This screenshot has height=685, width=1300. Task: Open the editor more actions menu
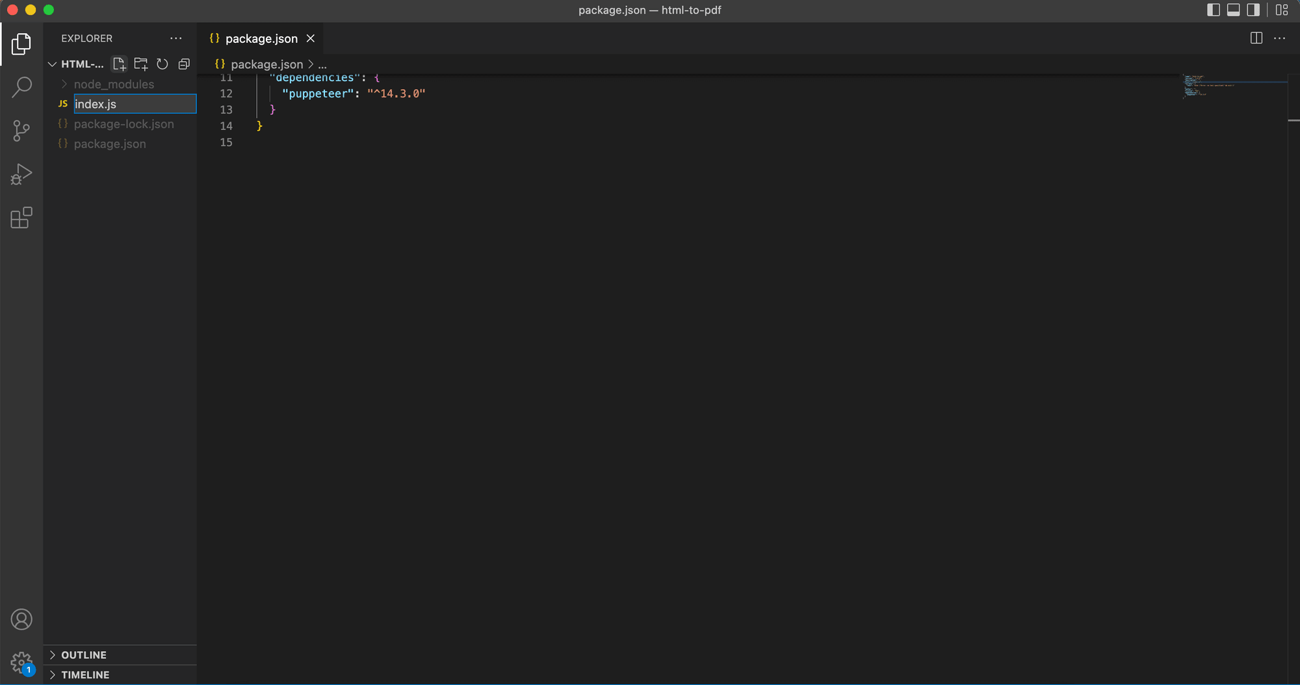pyautogui.click(x=1279, y=38)
